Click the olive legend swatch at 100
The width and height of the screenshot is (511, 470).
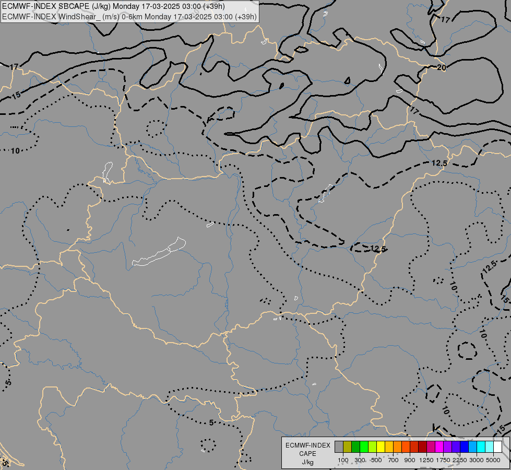click(347, 447)
